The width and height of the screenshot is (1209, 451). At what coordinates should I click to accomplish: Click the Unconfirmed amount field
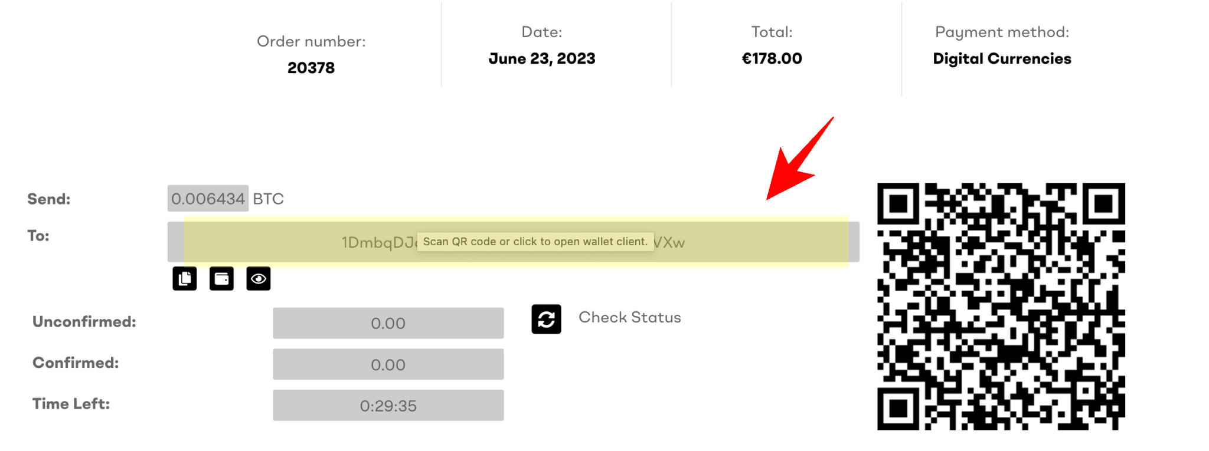tap(388, 323)
